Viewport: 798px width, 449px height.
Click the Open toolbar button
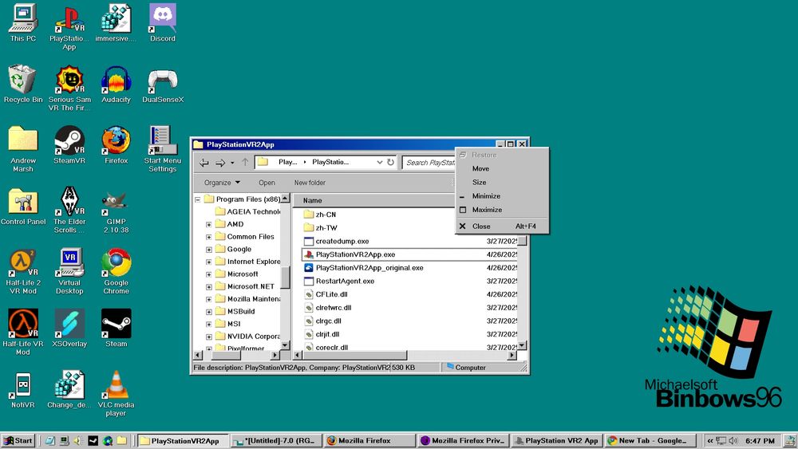coord(267,183)
